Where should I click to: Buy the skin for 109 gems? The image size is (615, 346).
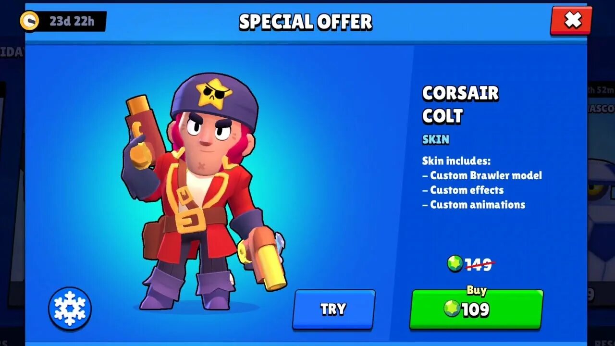[476, 309]
